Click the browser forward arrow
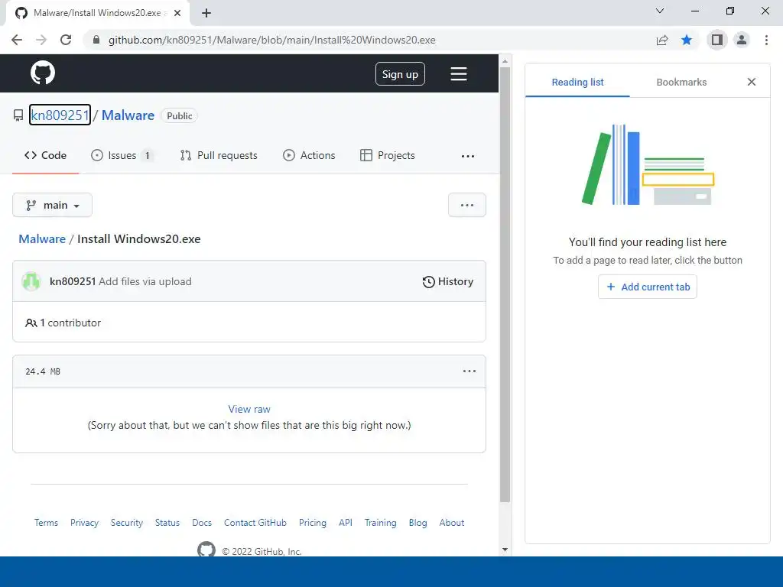Viewport: 783px width, 587px height. pyautogui.click(x=41, y=40)
